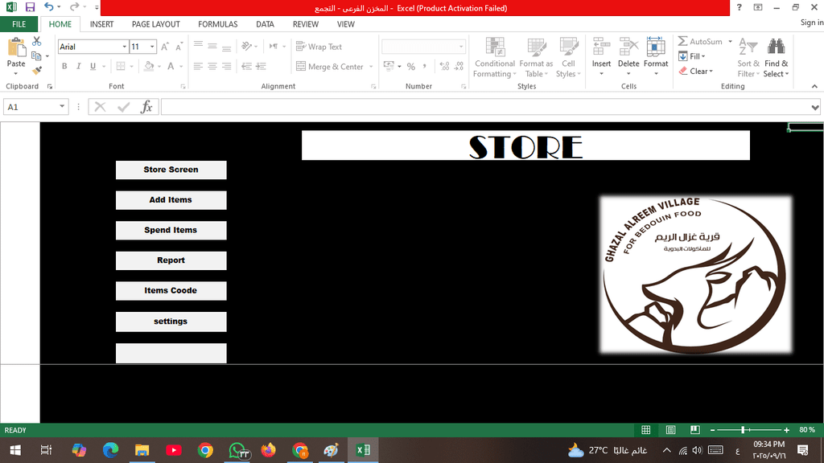Open the Clear dropdown
This screenshot has height=463, width=824.
[x=696, y=71]
